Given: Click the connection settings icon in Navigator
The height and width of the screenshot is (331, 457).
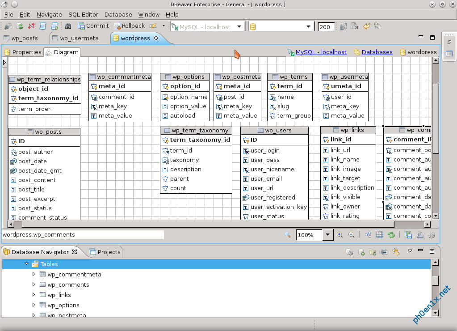Looking at the screenshot, I should (349, 252).
